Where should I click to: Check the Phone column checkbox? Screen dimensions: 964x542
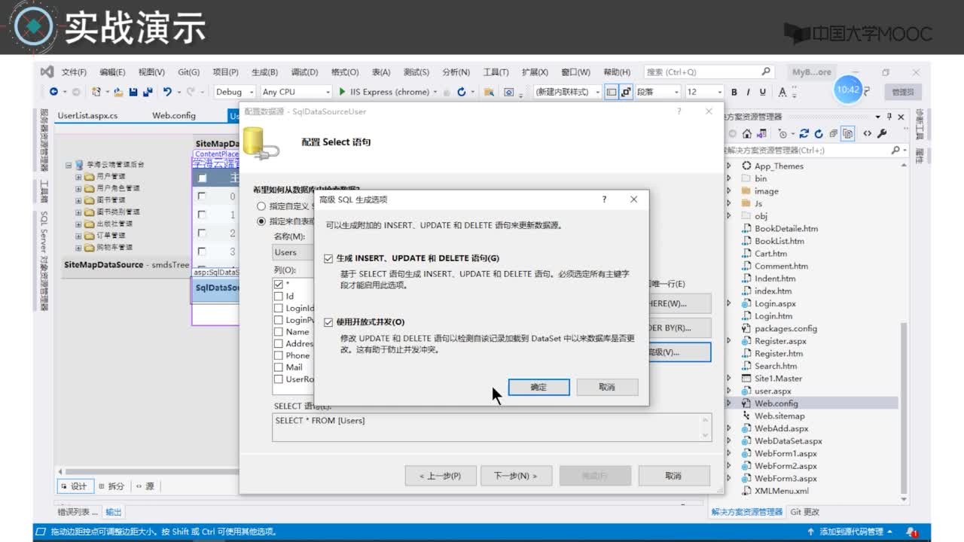click(279, 355)
